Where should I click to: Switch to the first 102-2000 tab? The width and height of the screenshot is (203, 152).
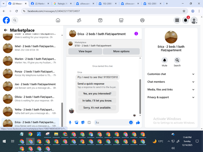point(107,4)
